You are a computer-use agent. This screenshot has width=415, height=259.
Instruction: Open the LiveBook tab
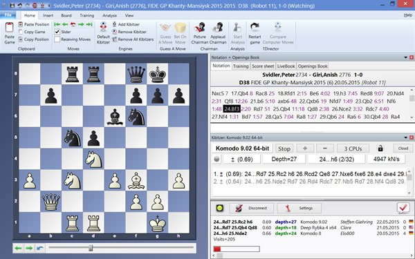tap(286, 66)
